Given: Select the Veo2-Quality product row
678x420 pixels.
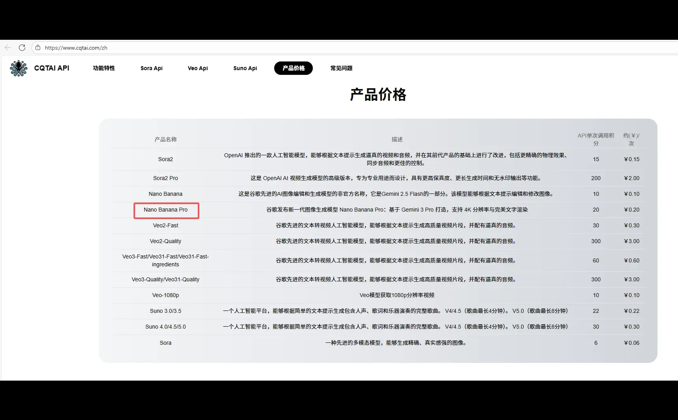Looking at the screenshot, I should click(165, 241).
